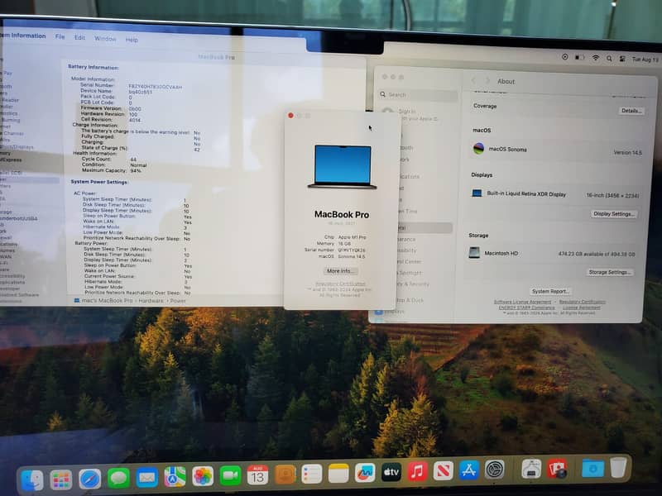The width and height of the screenshot is (662, 496).
Task: Open Spotlight search from menu bar
Action: tap(609, 58)
